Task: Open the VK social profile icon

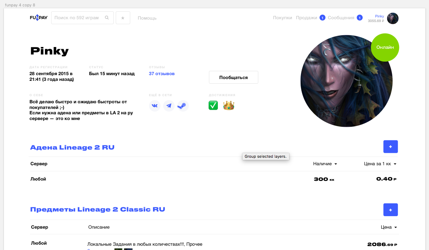Action: [x=155, y=106]
